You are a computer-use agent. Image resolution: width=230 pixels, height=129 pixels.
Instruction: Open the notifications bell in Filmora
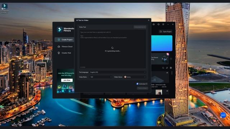[x=158, y=24]
